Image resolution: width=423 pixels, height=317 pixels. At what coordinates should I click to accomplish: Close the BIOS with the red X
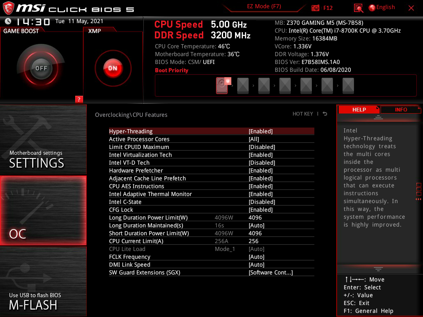tap(411, 8)
